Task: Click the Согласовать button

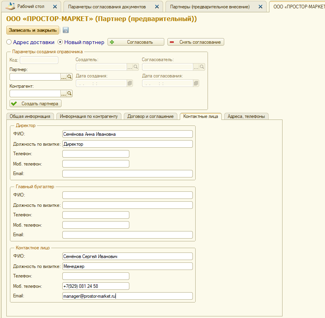Action: point(136,42)
